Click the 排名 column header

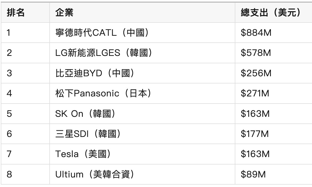pos(16,12)
